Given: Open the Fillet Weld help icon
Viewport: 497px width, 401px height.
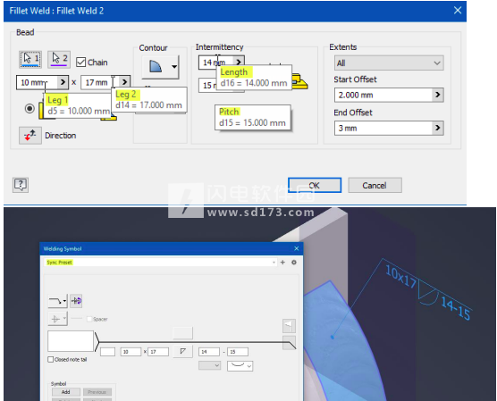Looking at the screenshot, I should pyautogui.click(x=21, y=185).
